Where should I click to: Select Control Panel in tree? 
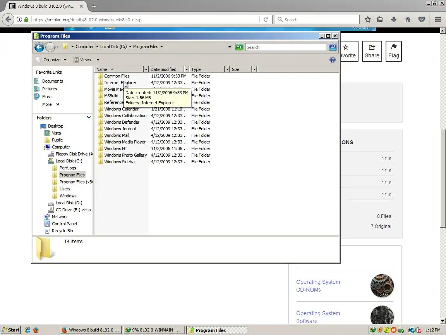(64, 224)
